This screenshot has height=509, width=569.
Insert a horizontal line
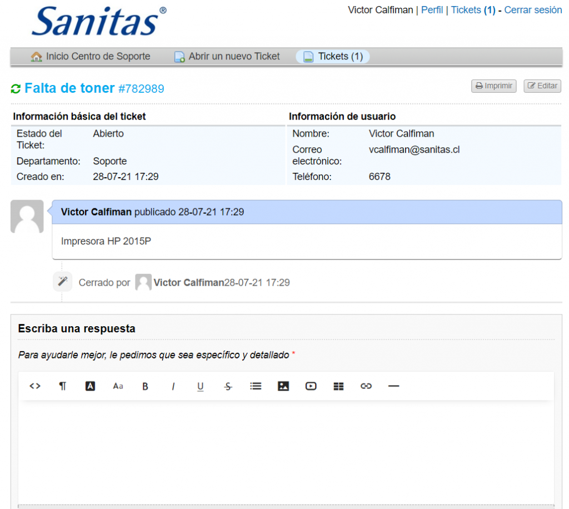coord(393,386)
